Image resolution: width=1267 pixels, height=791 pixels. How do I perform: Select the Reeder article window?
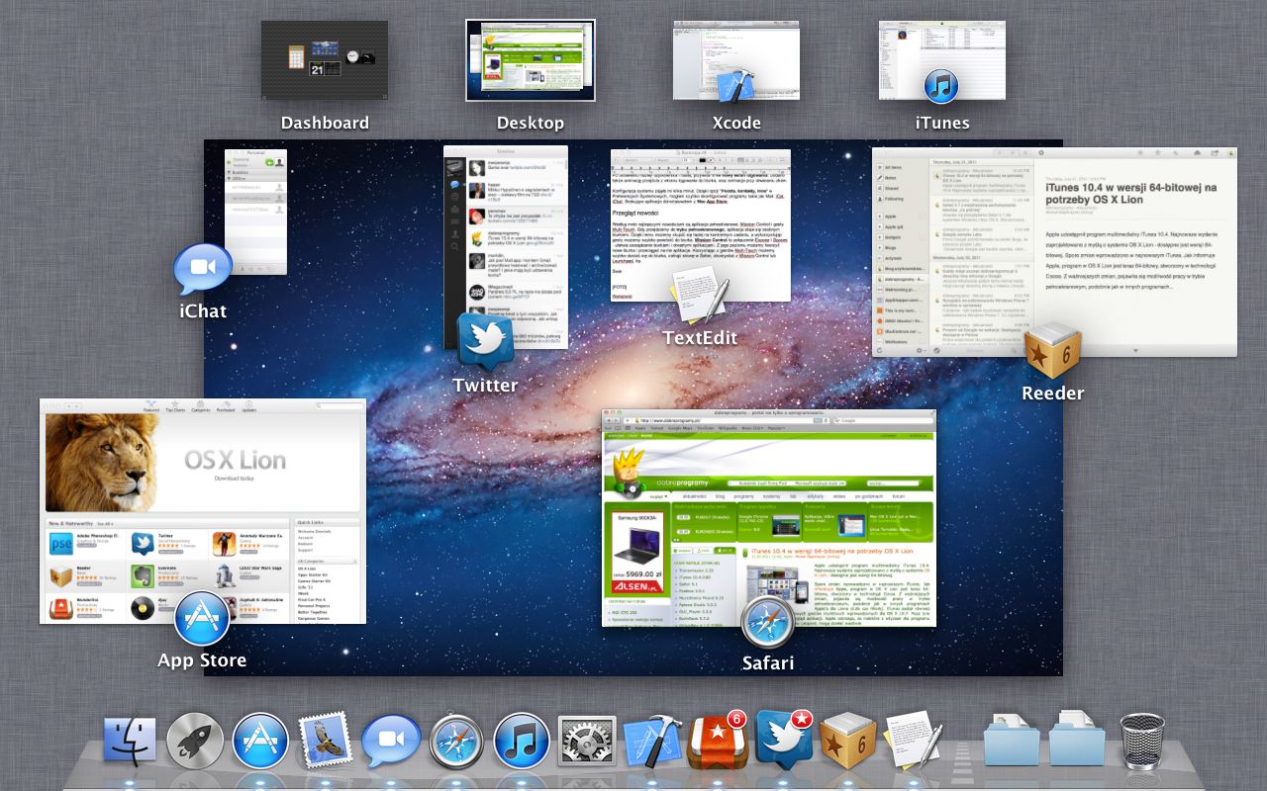(x=1054, y=251)
